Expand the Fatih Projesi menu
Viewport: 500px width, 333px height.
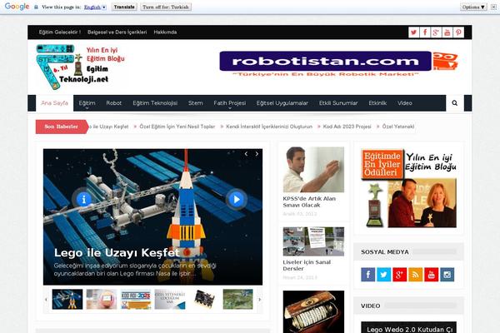pos(230,103)
